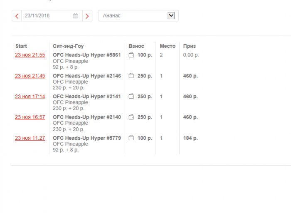The height and width of the screenshot is (213, 291).
Task: Click the dropdown arrow beside Ананас
Action: (x=171, y=15)
